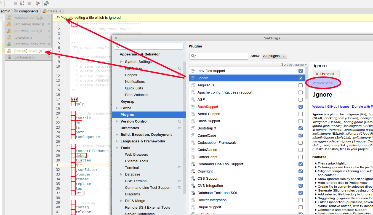Switch to the [src|web] index.html tab
The image size is (373, 215).
pos(28,44)
